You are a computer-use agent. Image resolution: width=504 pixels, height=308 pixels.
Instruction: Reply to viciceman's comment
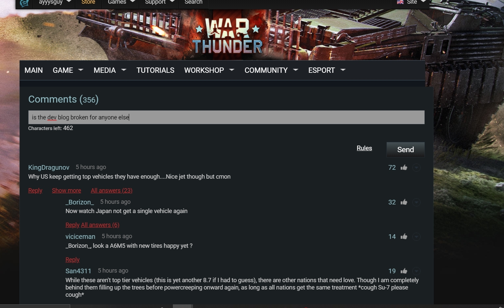(x=73, y=260)
